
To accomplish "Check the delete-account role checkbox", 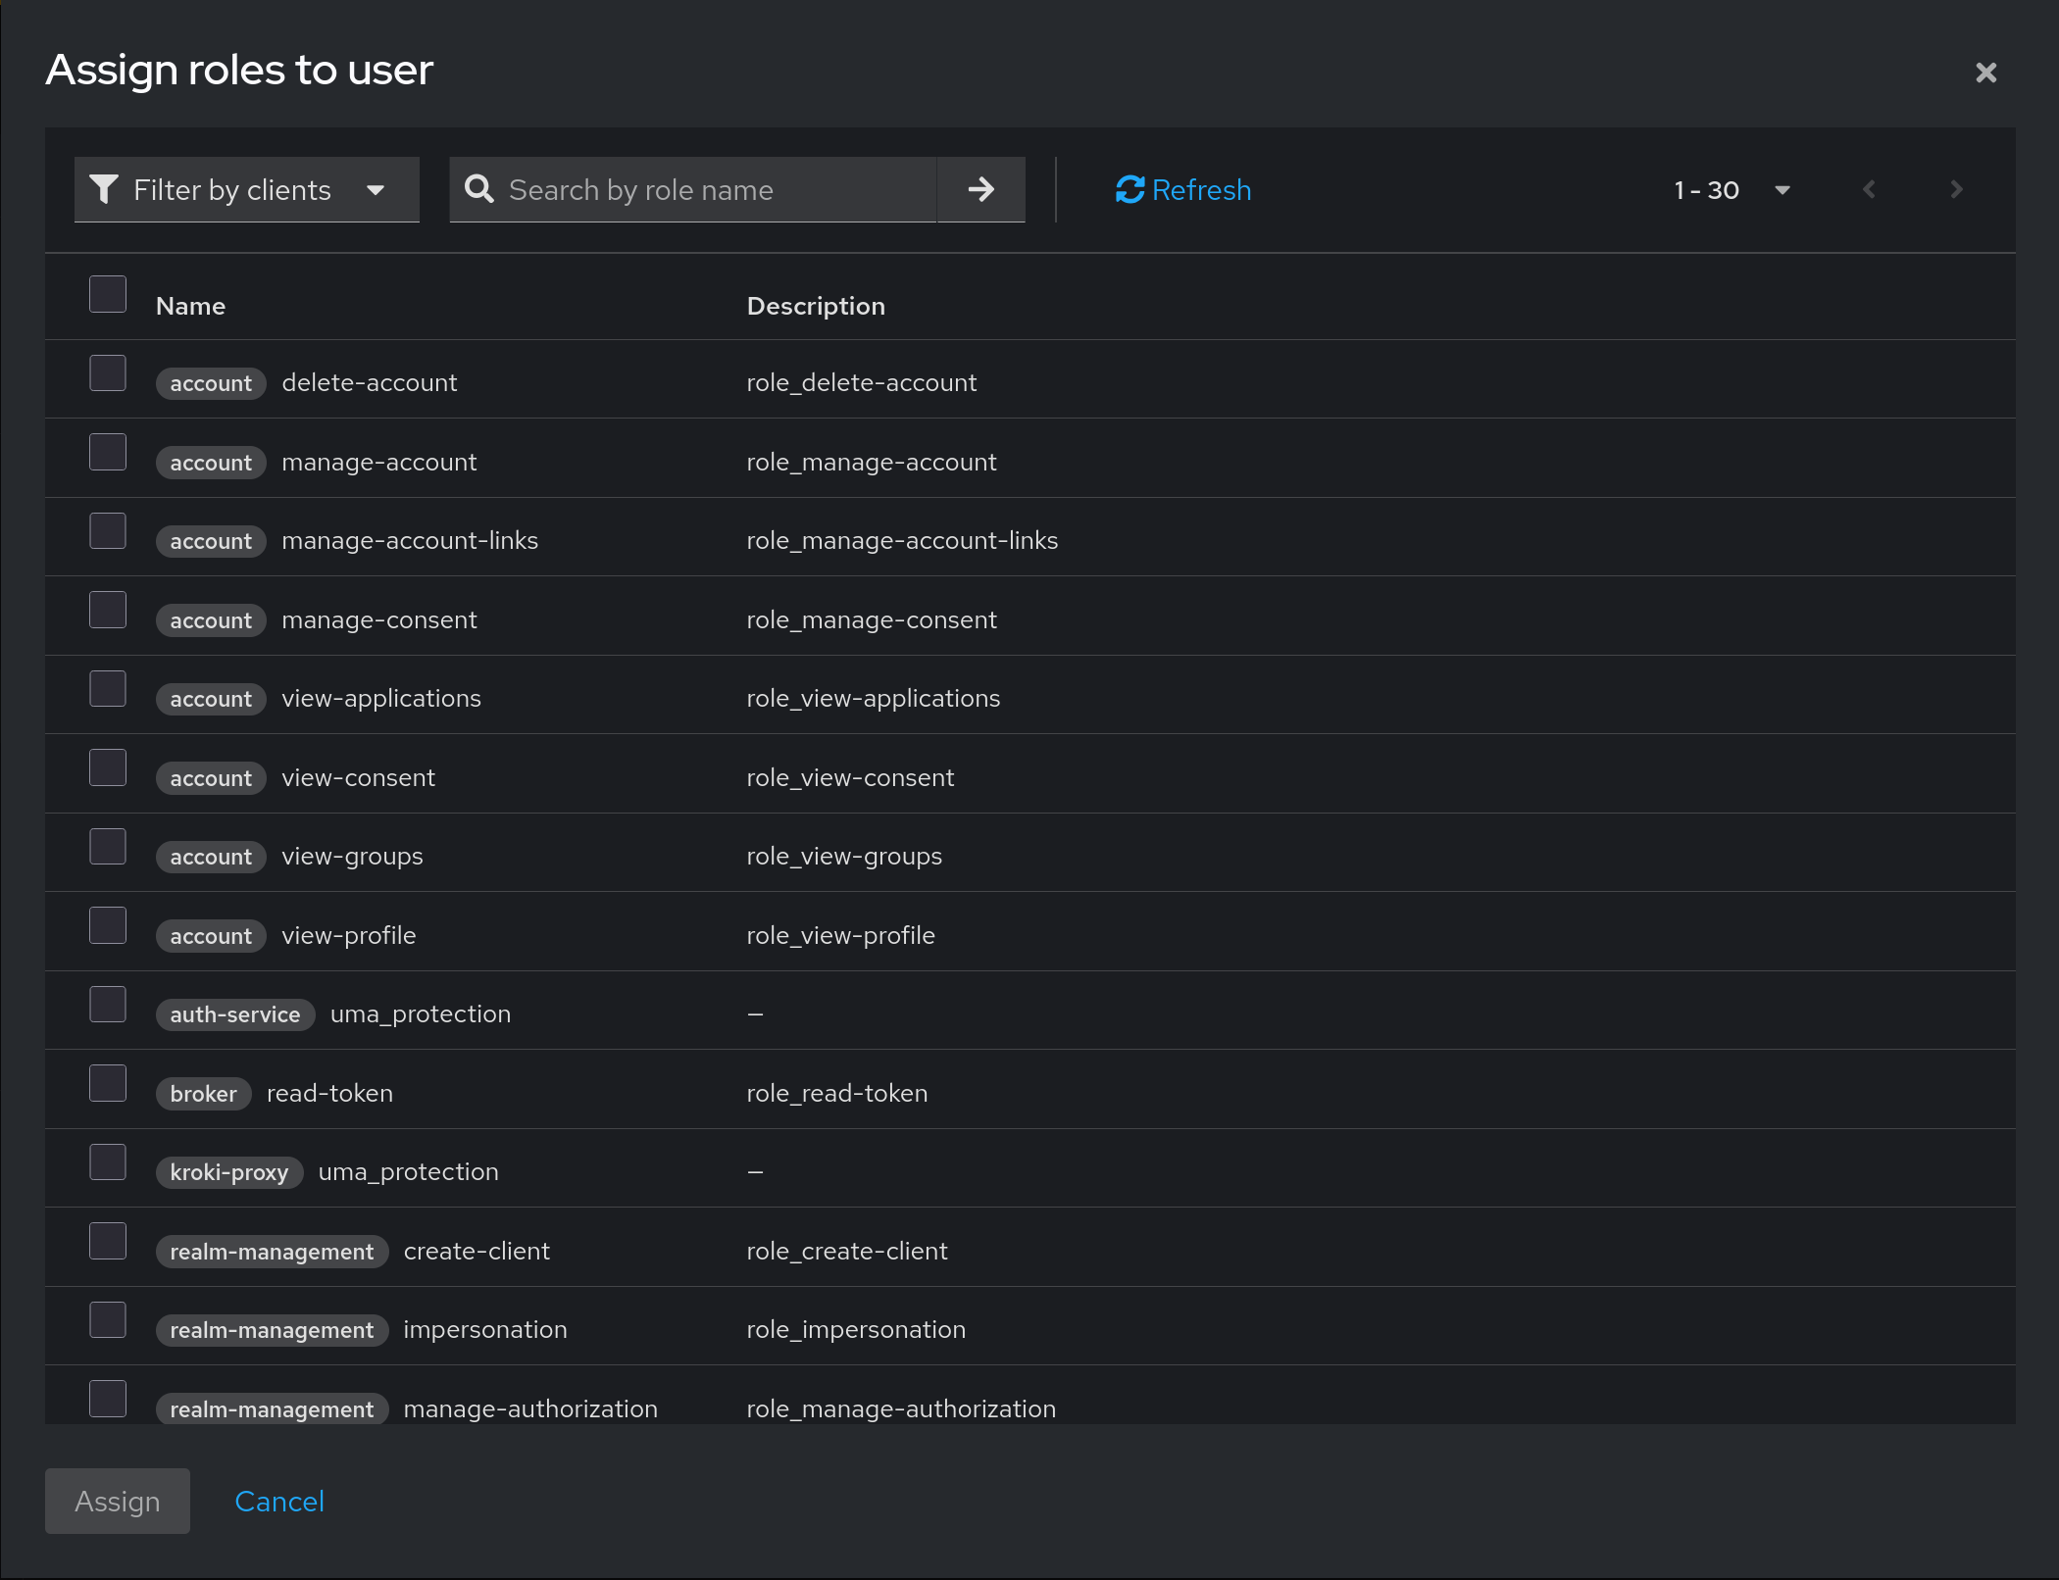I will [108, 373].
